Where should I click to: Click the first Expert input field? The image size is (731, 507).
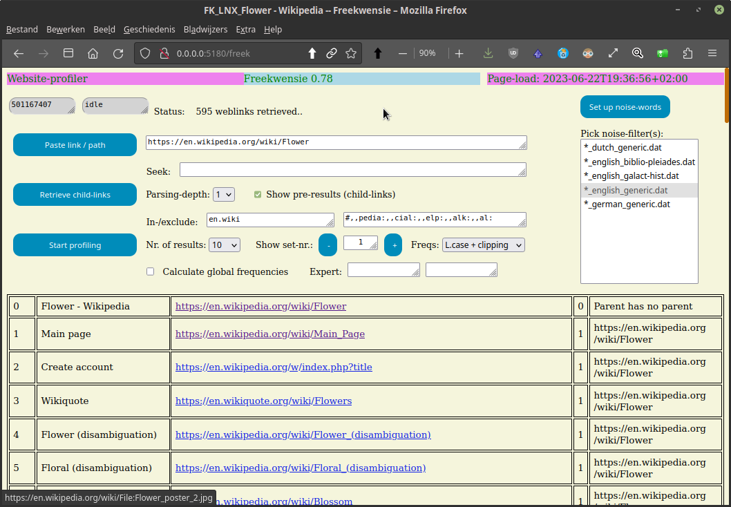click(x=383, y=270)
